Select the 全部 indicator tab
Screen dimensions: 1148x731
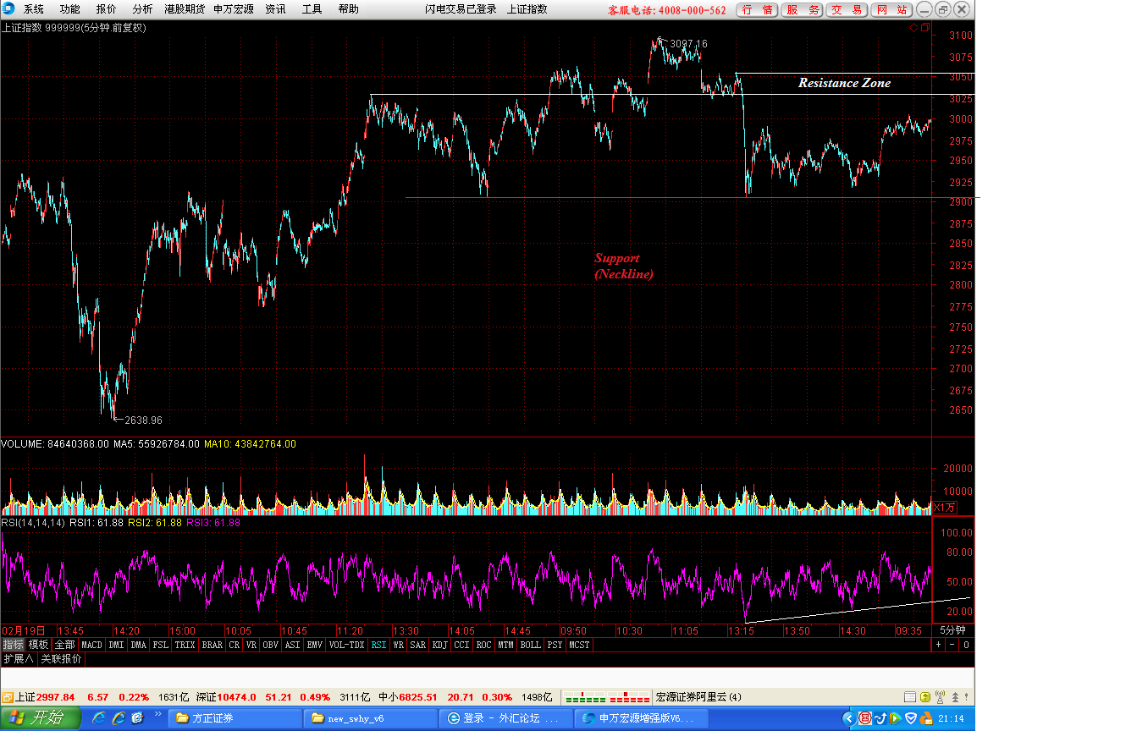(65, 645)
